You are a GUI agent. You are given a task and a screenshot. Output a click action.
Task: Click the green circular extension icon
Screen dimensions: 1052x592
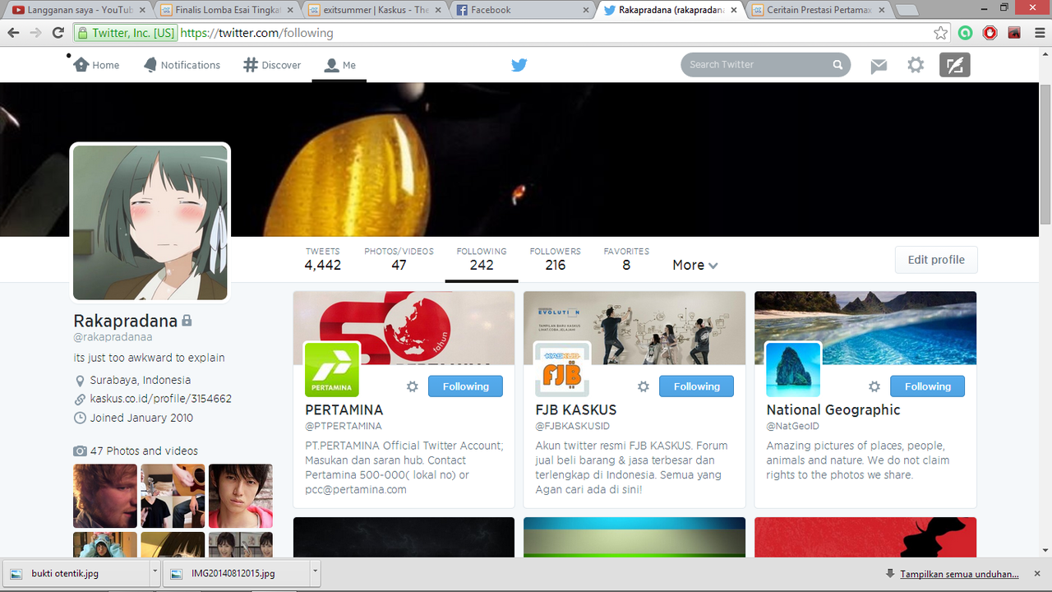966,33
